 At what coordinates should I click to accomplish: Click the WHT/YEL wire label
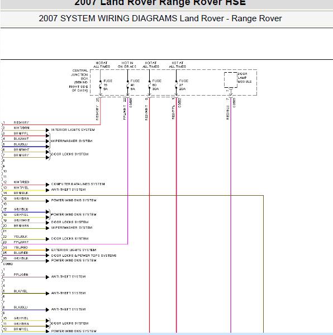[x=21, y=187]
